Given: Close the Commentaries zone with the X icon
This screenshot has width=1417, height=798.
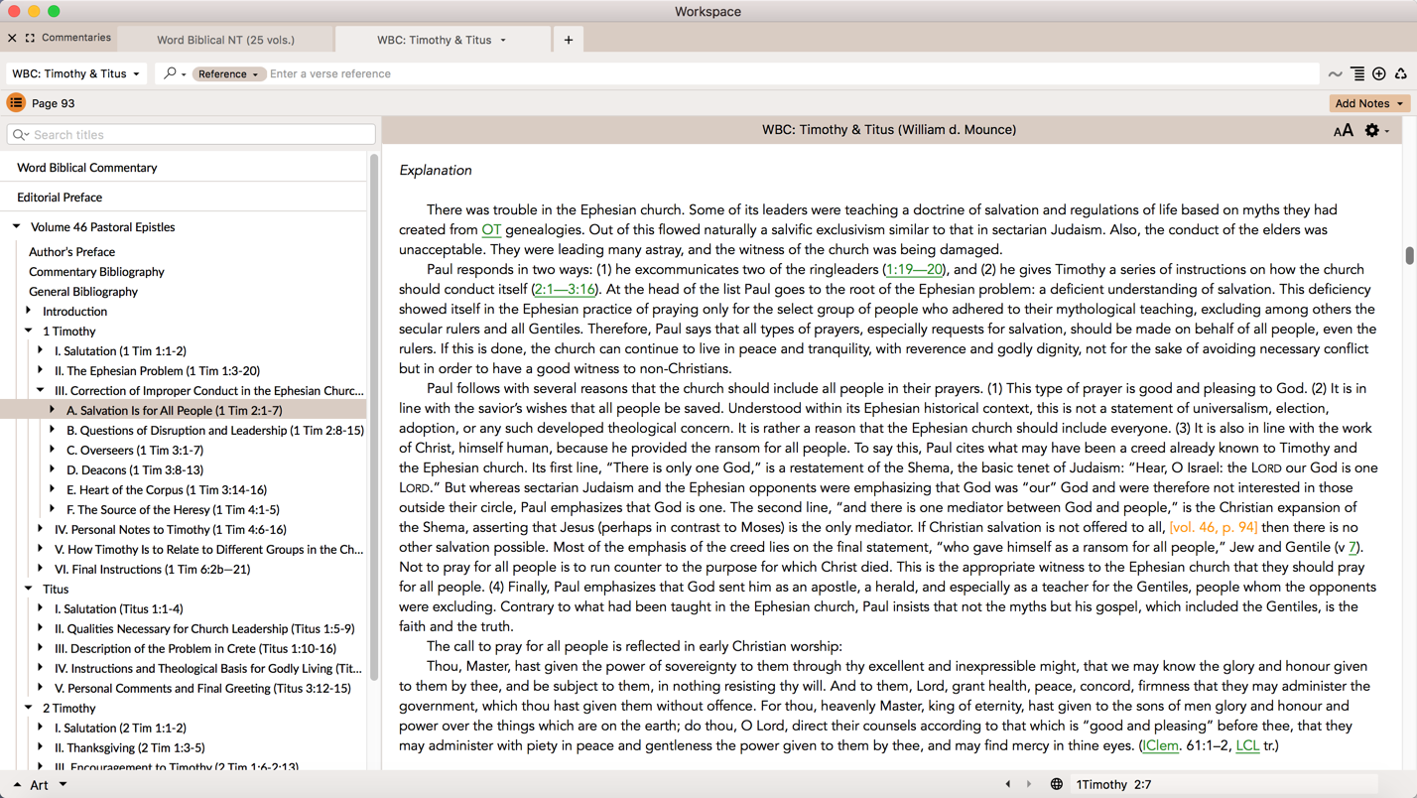Looking at the screenshot, I should click(x=12, y=38).
